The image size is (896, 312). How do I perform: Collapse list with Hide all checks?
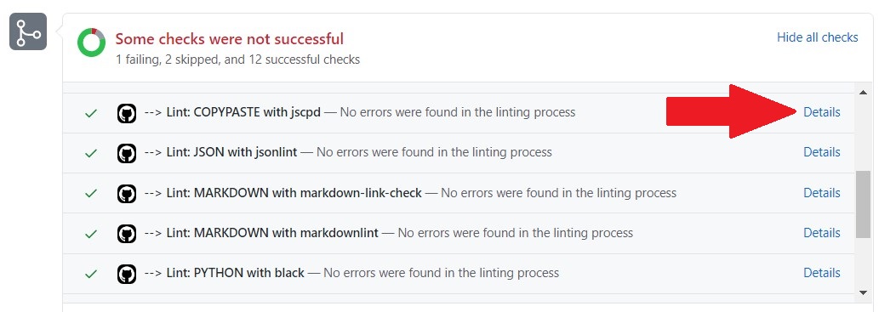click(817, 37)
